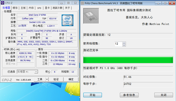Click the name field Intel Core i7 8700
This screenshot has width=176, height=101.
click(x=37, y=15)
